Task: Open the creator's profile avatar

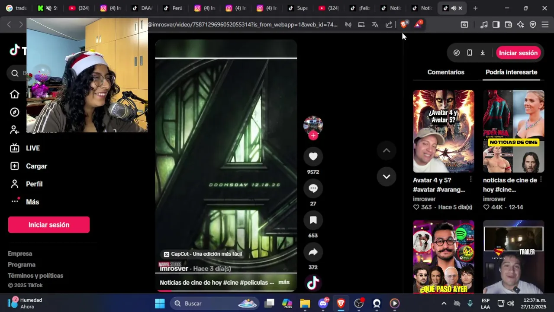Action: (x=313, y=124)
